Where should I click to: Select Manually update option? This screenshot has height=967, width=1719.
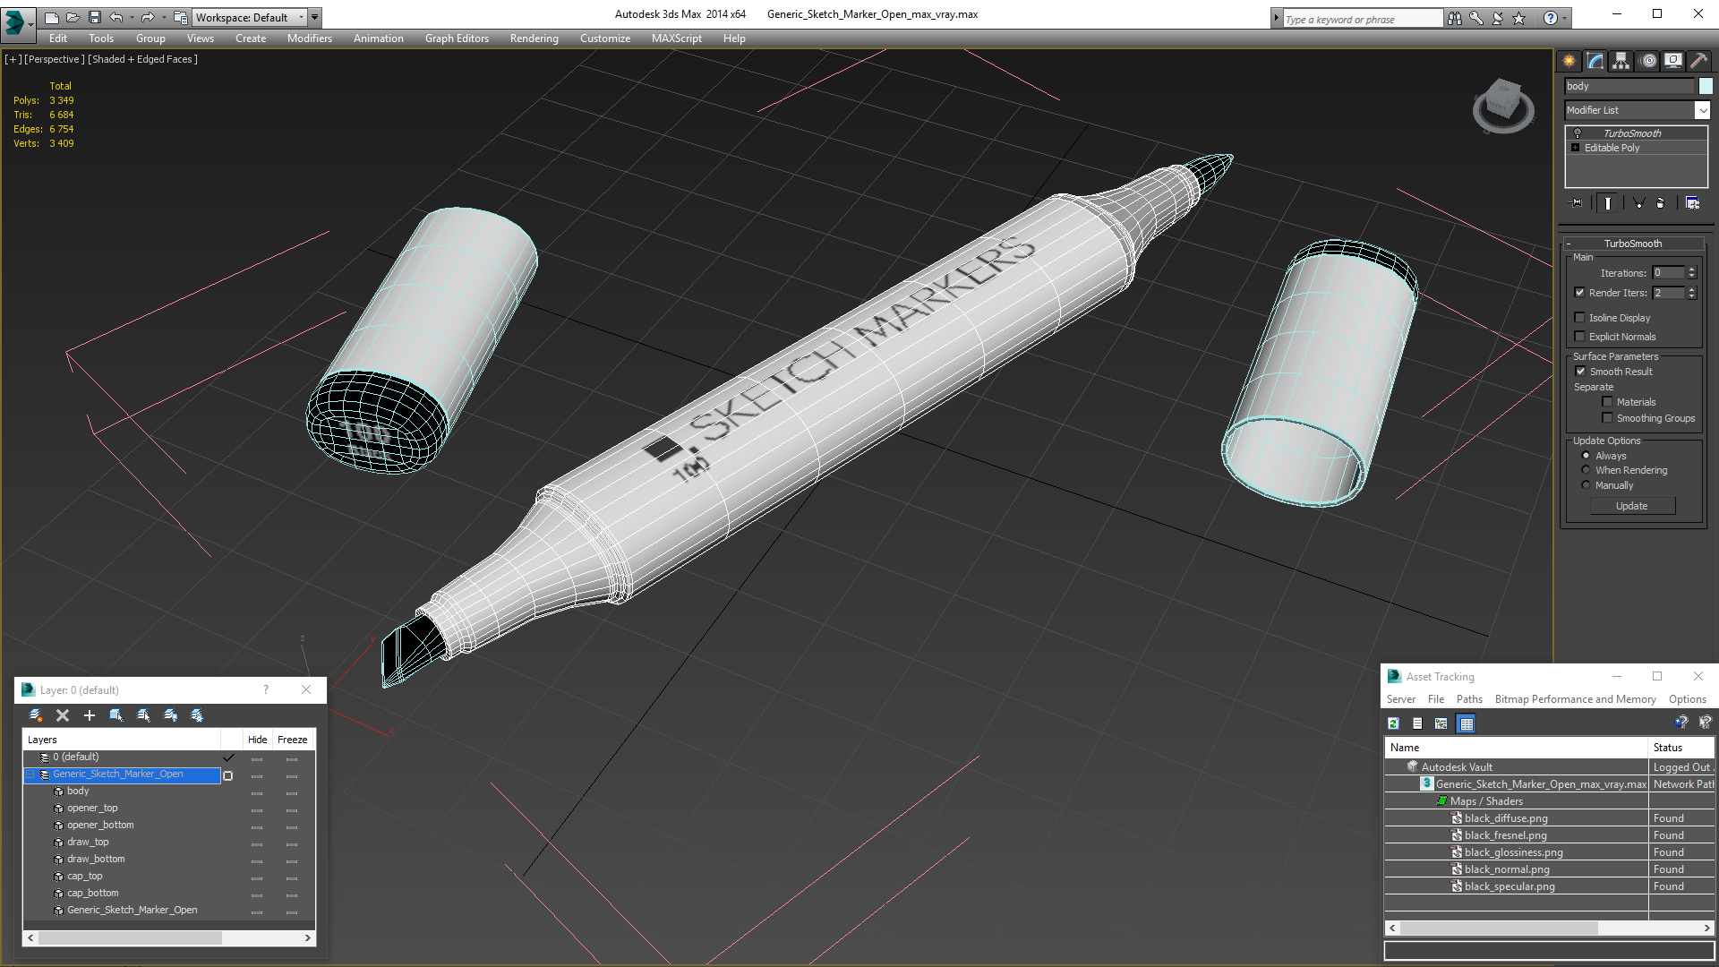coord(1586,485)
